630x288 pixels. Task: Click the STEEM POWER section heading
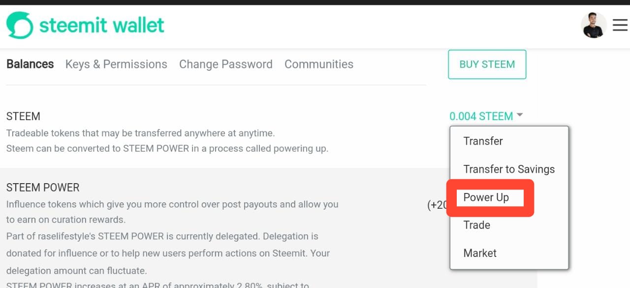43,188
